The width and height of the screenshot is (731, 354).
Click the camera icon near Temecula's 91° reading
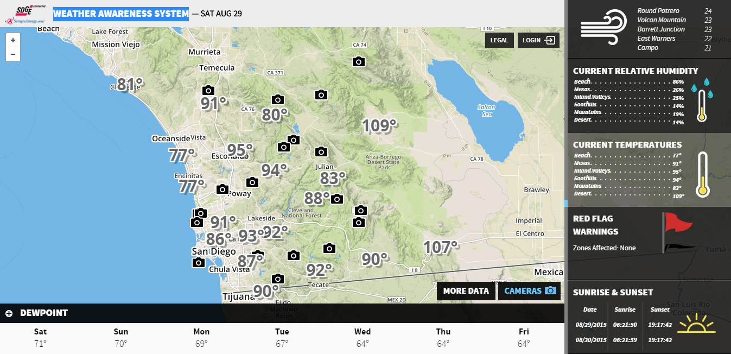(208, 90)
